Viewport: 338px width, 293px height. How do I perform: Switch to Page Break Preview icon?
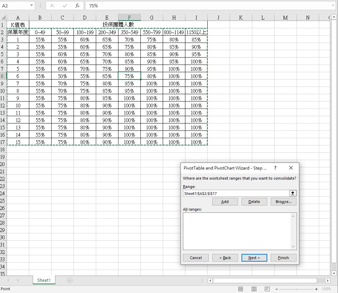(x=267, y=289)
